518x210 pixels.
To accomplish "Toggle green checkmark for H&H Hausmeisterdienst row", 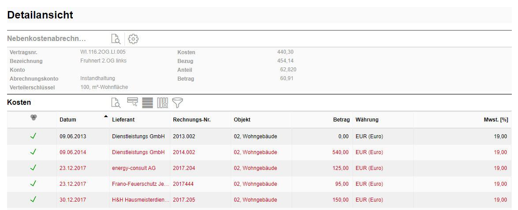I will 33,199.
